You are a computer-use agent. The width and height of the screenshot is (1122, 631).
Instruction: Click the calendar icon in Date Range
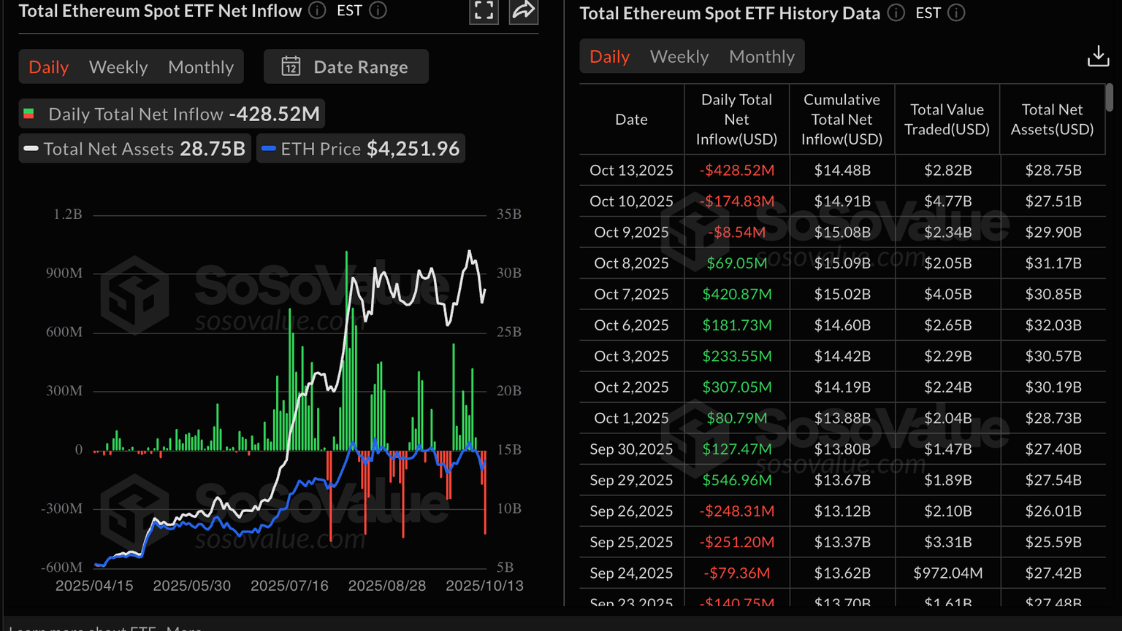pyautogui.click(x=291, y=66)
